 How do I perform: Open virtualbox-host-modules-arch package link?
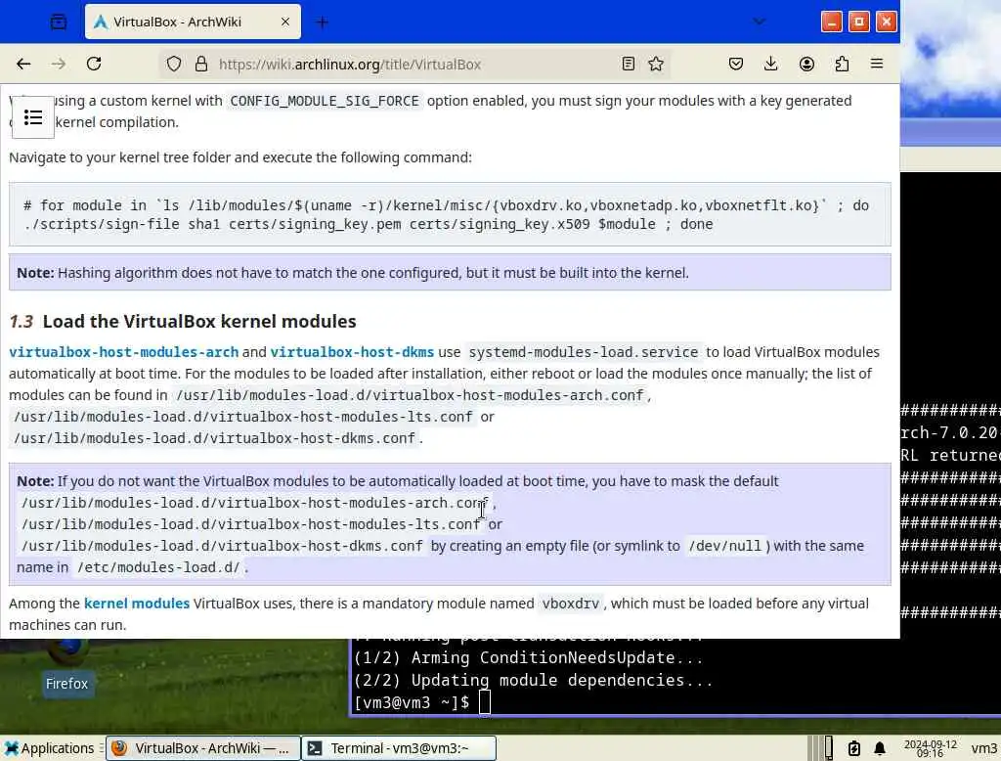(124, 352)
